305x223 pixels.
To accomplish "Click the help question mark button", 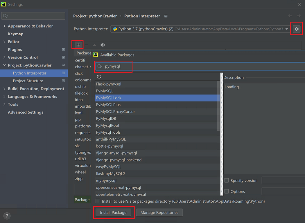I will pos(7,216).
